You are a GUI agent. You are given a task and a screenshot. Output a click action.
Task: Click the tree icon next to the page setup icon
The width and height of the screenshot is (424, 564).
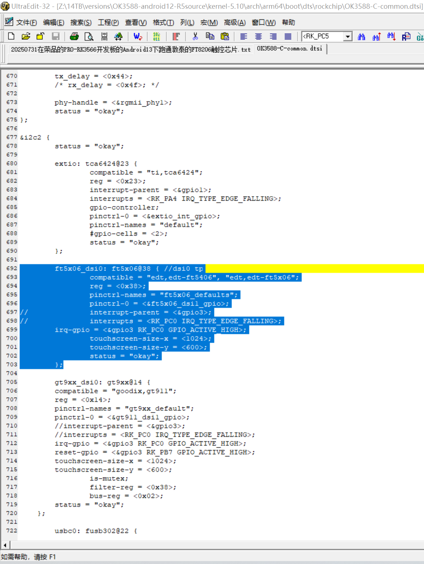coord(118,36)
